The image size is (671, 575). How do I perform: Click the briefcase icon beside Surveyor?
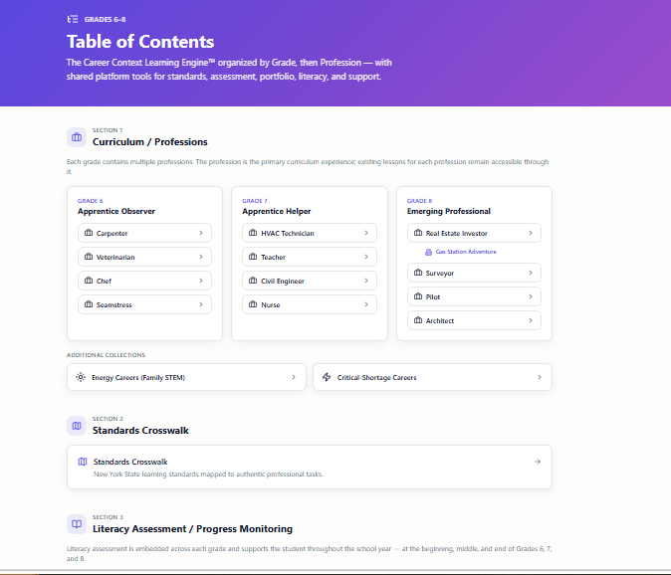[418, 273]
